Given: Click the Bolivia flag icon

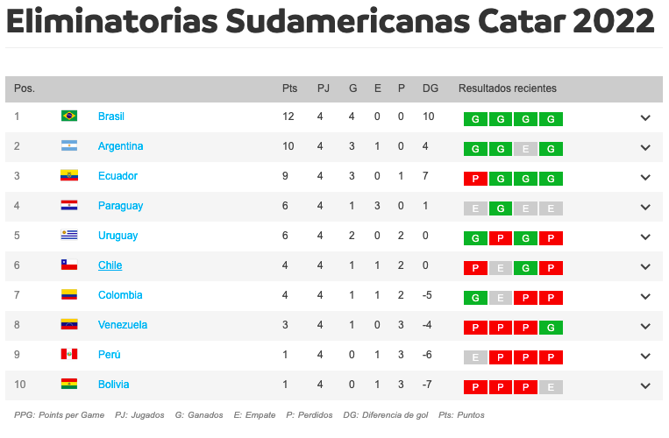Looking at the screenshot, I should [x=69, y=385].
